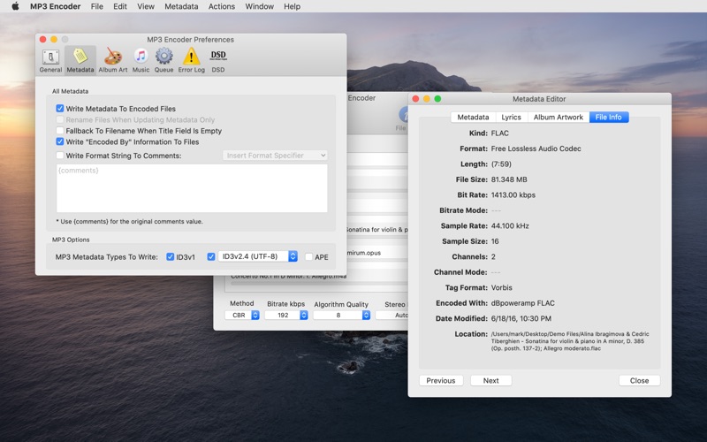Enable APE metadata type checkbox
This screenshot has height=442, width=707.
point(308,256)
